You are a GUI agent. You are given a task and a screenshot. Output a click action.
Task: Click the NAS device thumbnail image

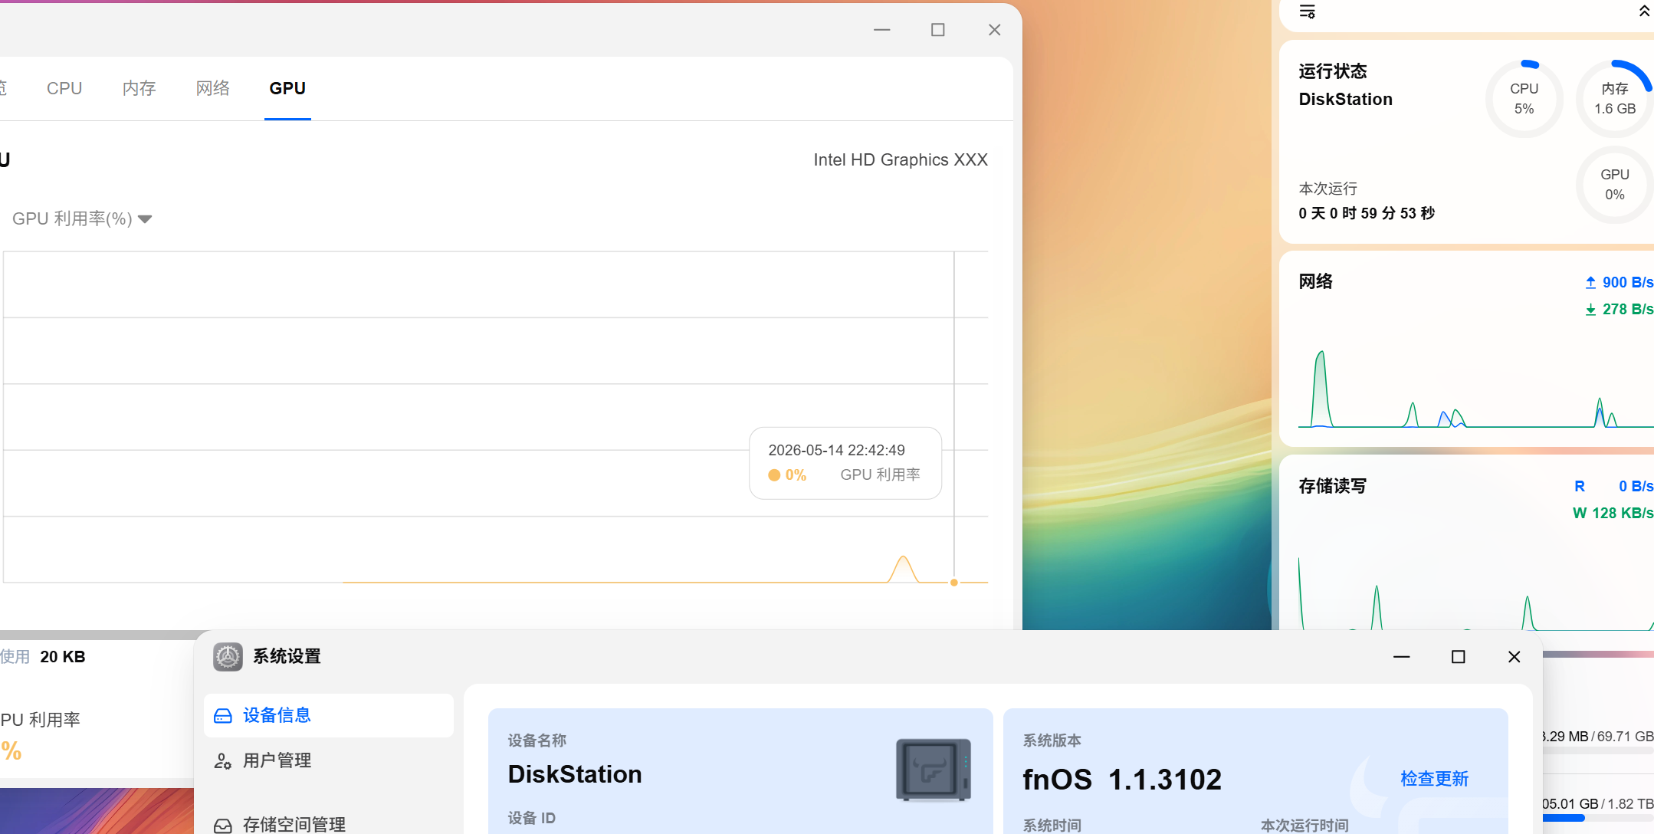934,770
